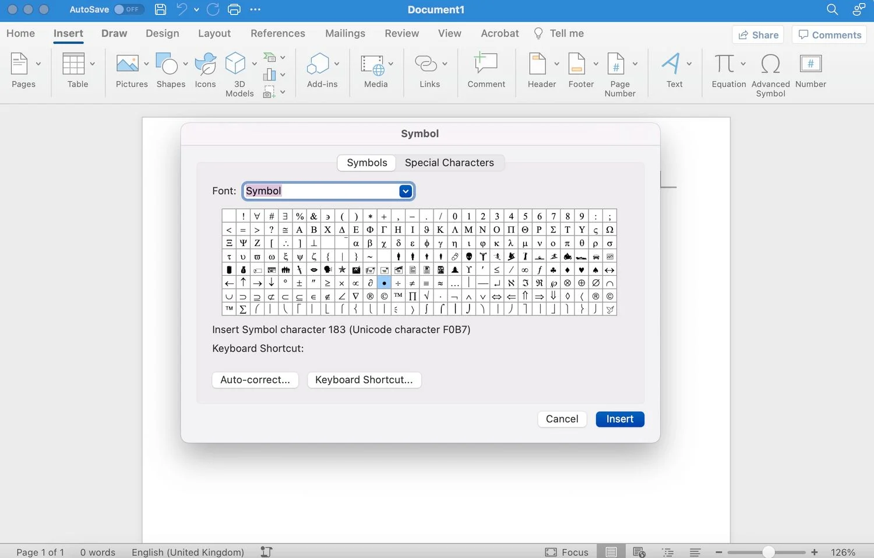This screenshot has height=558, width=874.
Task: Expand the Add-ins dropdown arrow
Action: 337,64
